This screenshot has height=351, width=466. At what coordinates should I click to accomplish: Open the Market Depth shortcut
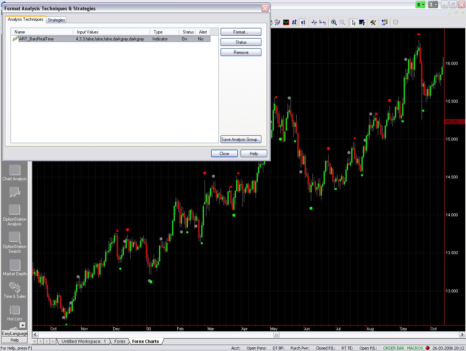click(x=15, y=268)
